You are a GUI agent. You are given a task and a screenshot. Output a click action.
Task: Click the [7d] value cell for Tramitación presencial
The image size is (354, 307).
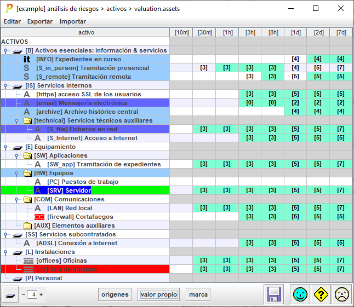pos(340,68)
